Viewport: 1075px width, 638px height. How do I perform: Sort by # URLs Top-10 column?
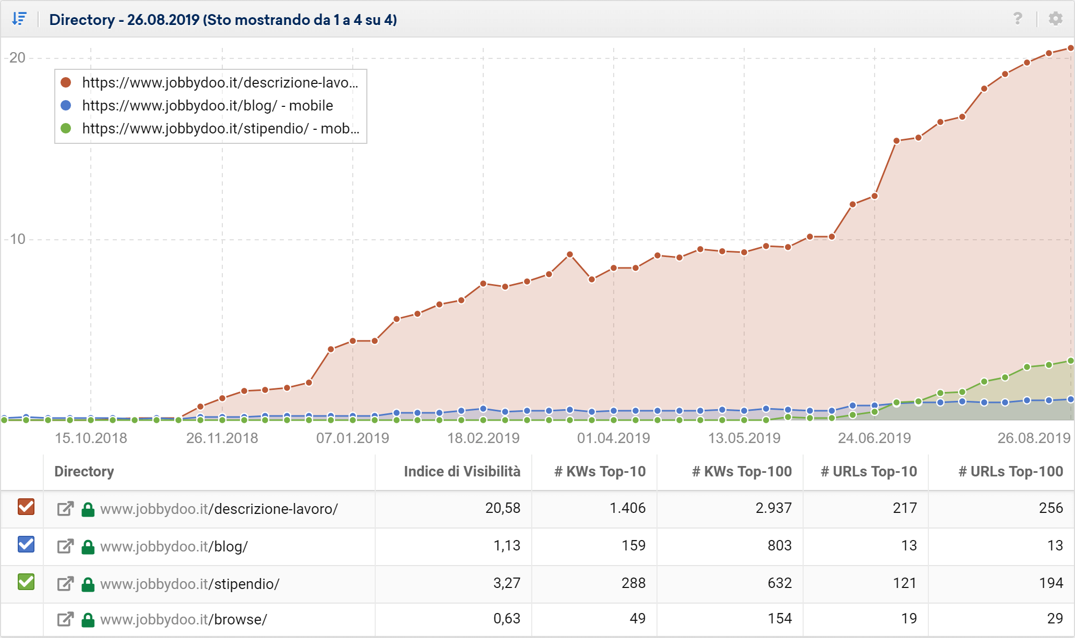pos(869,471)
